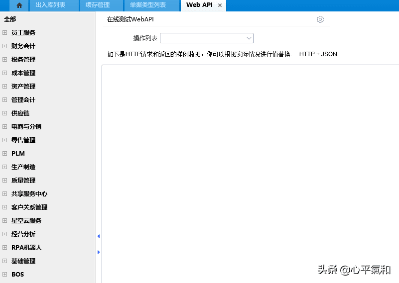Close the Web API tab
This screenshot has height=283, width=399.
click(x=220, y=5)
